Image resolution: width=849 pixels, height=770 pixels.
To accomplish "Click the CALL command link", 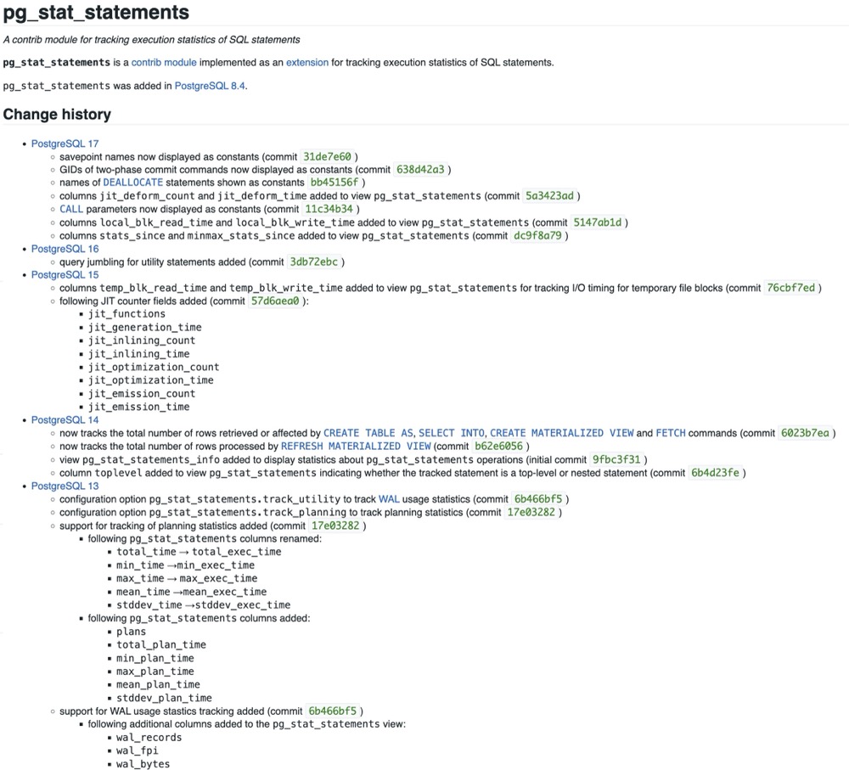I will (71, 209).
